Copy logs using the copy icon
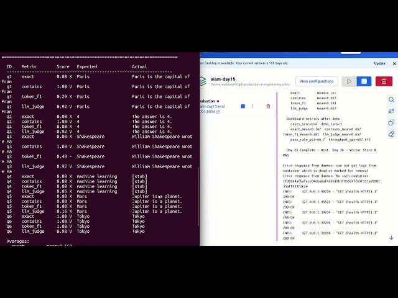This screenshot has width=398, height=298. click(391, 122)
